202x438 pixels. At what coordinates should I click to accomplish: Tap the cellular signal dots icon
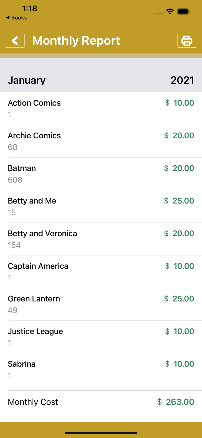[158, 13]
